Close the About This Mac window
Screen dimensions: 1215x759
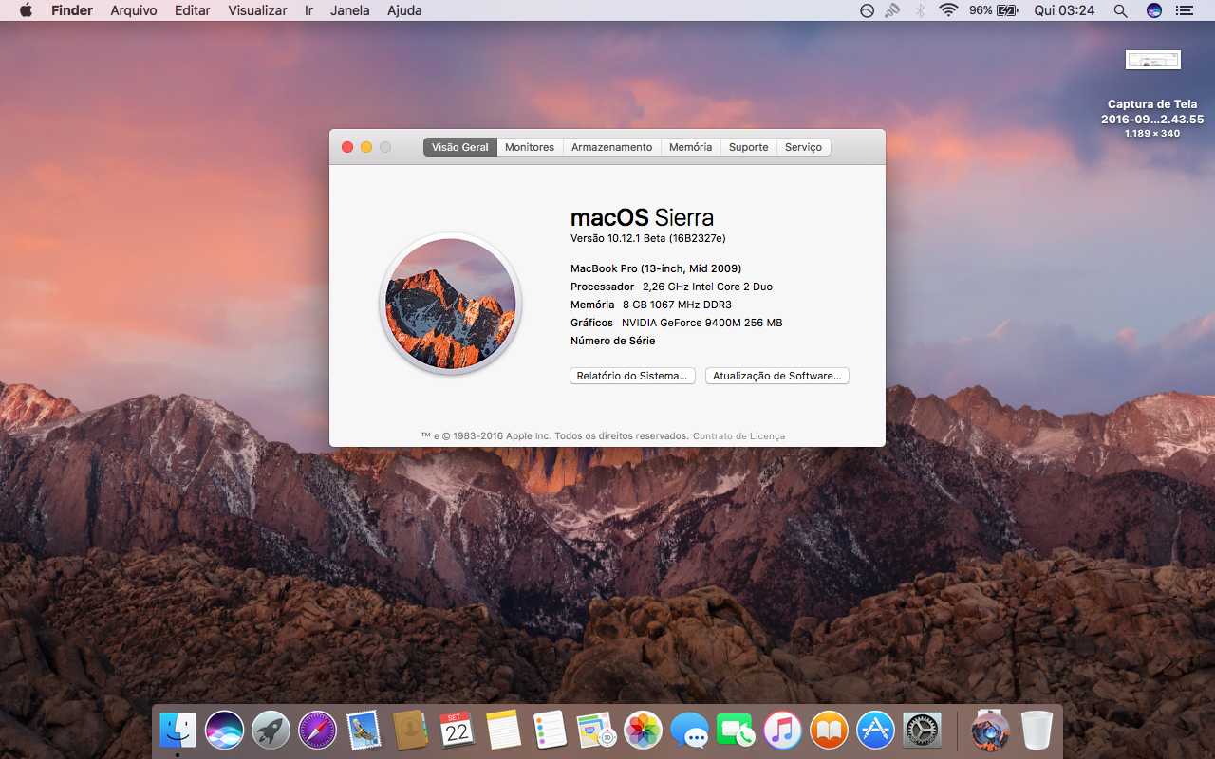tap(347, 147)
